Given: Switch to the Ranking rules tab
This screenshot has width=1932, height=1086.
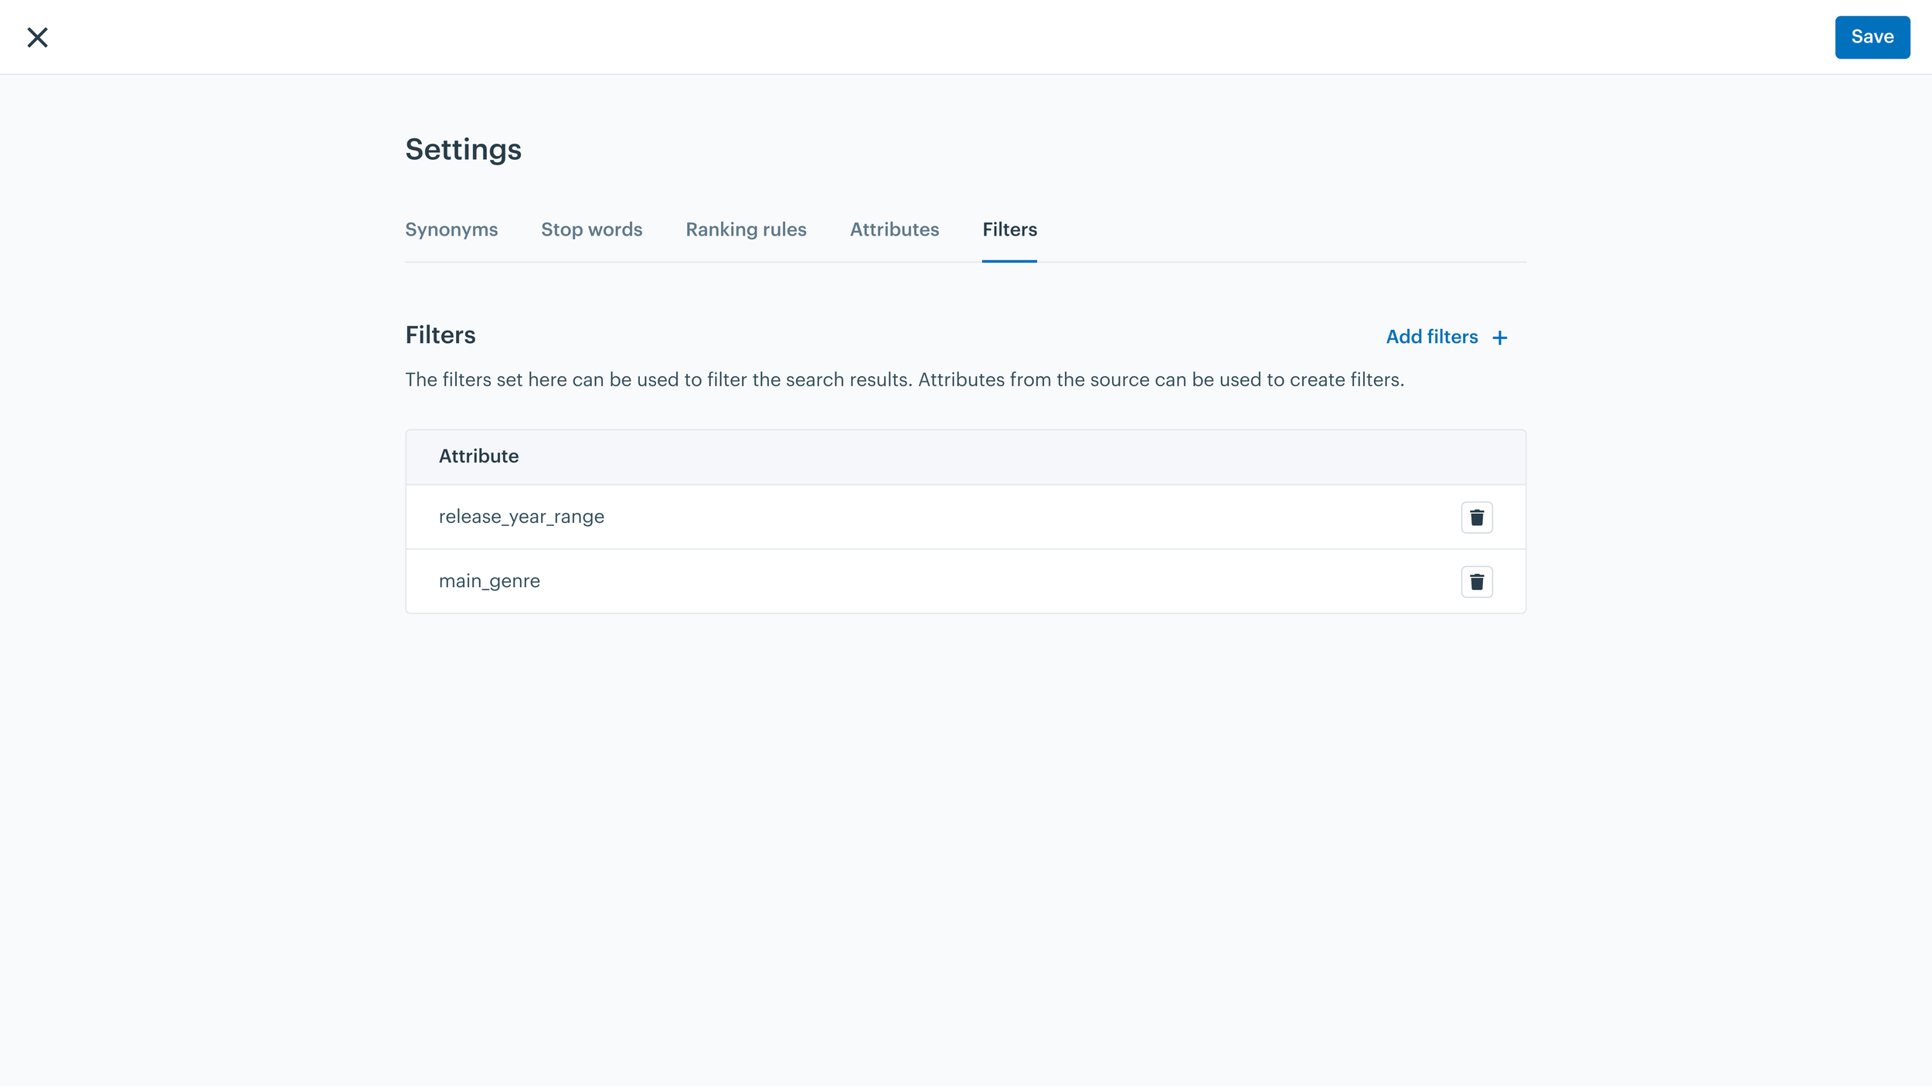Looking at the screenshot, I should click(x=746, y=229).
